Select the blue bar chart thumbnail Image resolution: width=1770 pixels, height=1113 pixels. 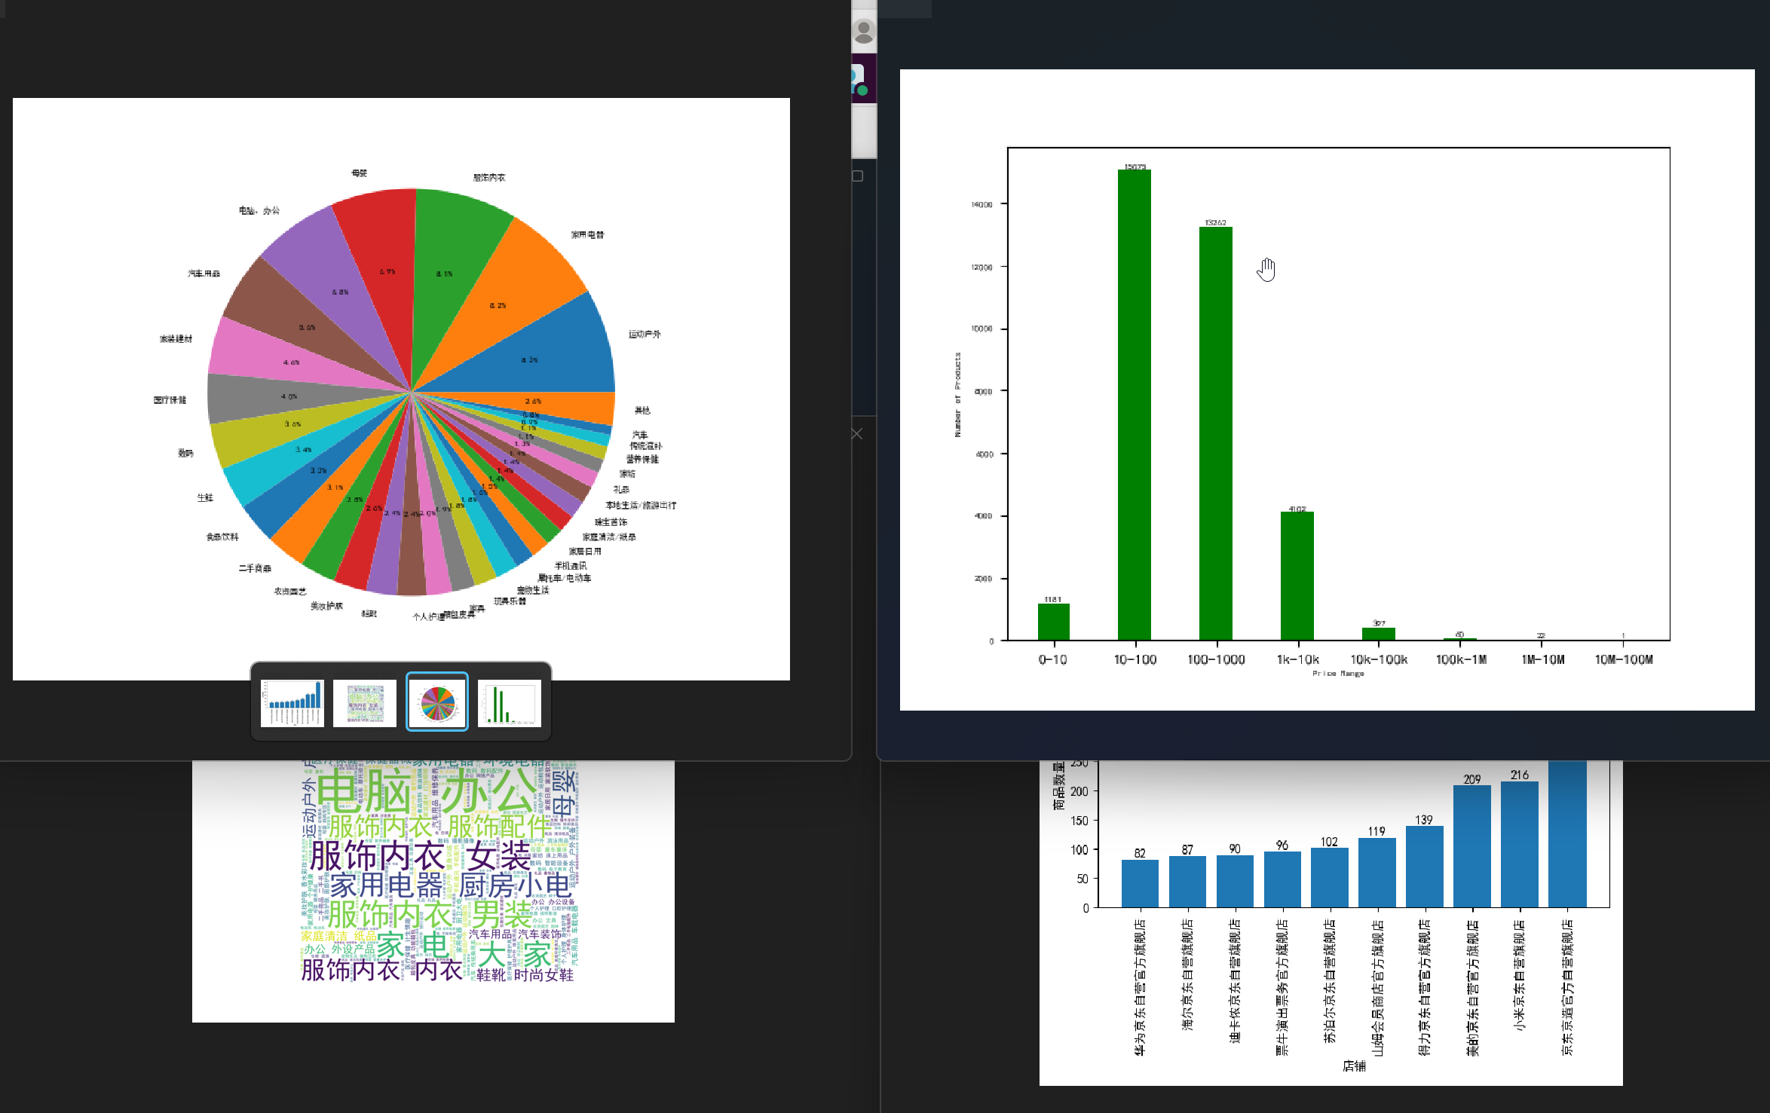point(292,703)
